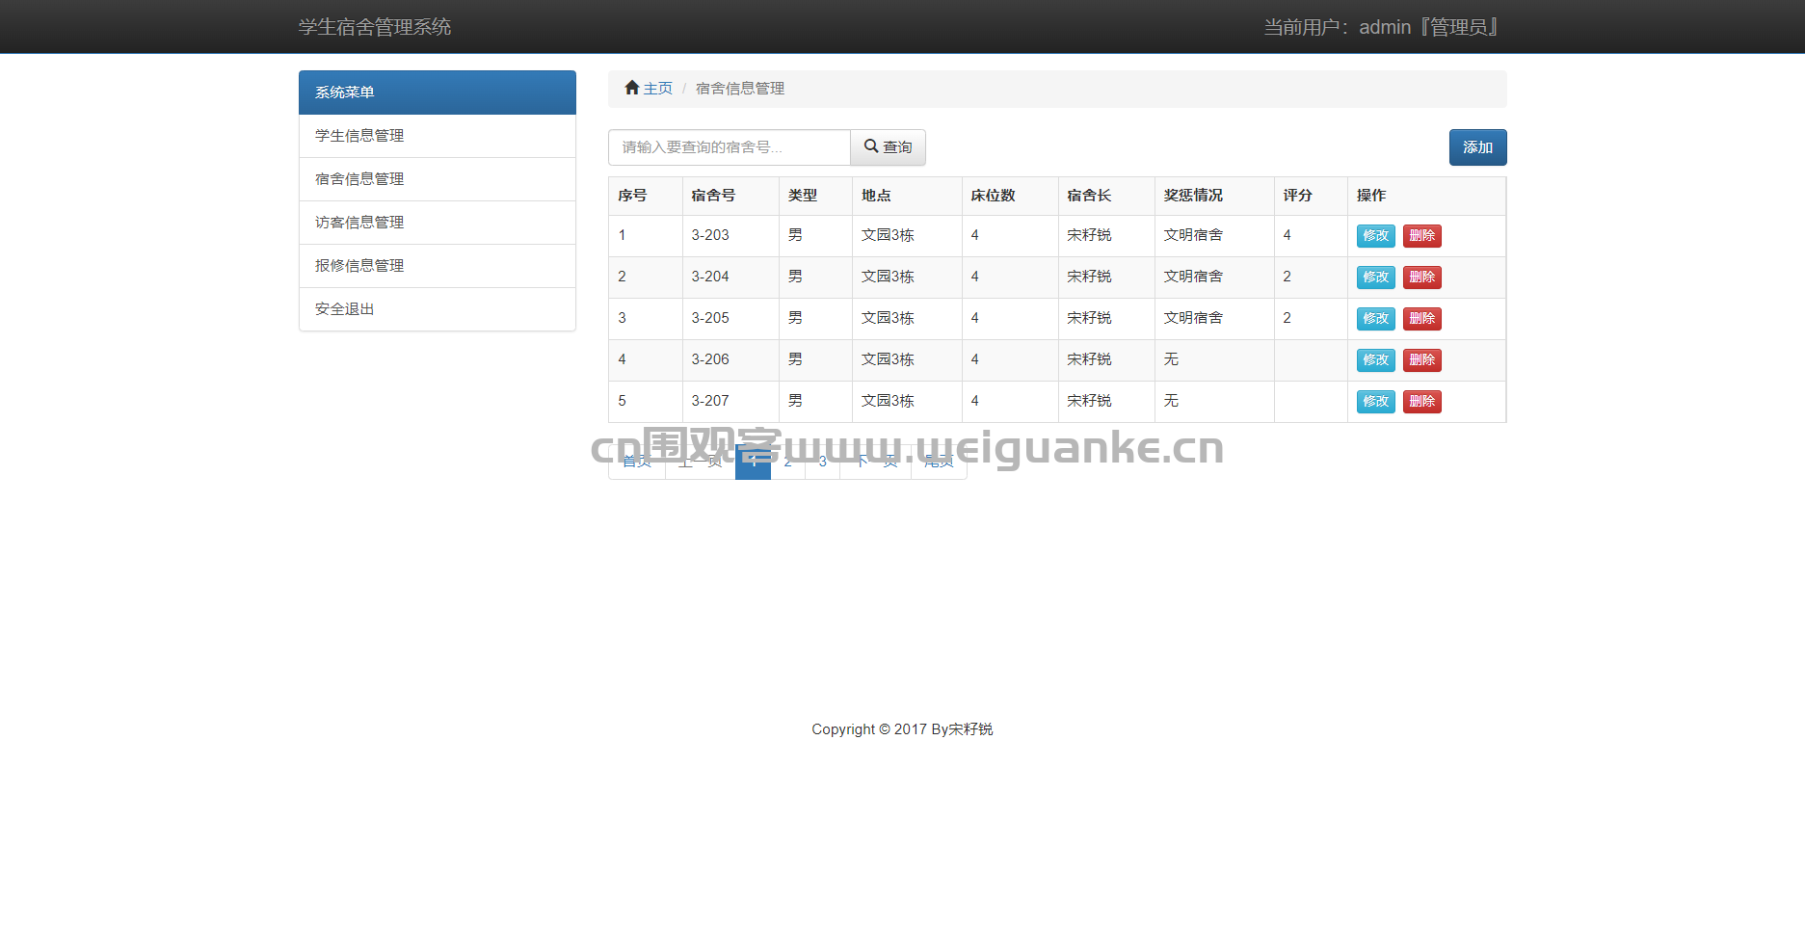Open 学生信息管理 menu item
The height and width of the screenshot is (926, 1805).
[438, 136]
